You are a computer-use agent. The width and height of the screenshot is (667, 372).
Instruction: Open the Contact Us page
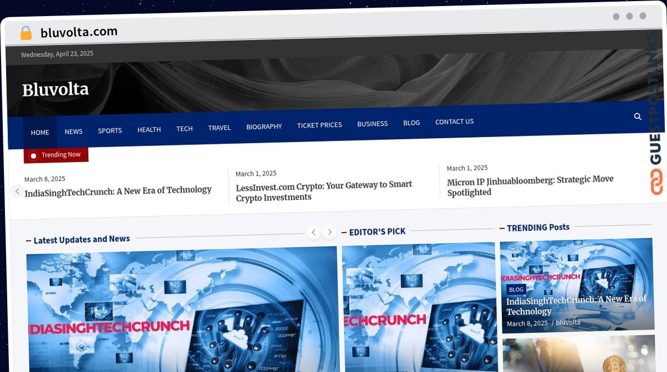(x=454, y=122)
